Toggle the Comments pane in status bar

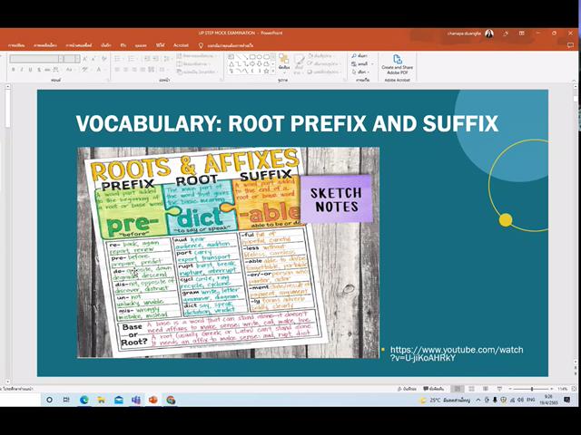[434, 389]
